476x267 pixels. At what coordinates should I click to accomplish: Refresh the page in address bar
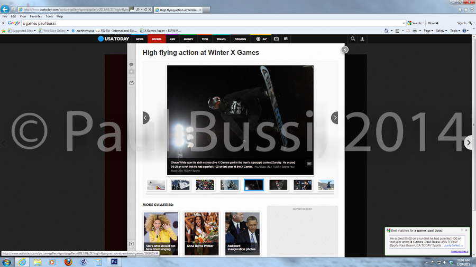pyautogui.click(x=146, y=9)
